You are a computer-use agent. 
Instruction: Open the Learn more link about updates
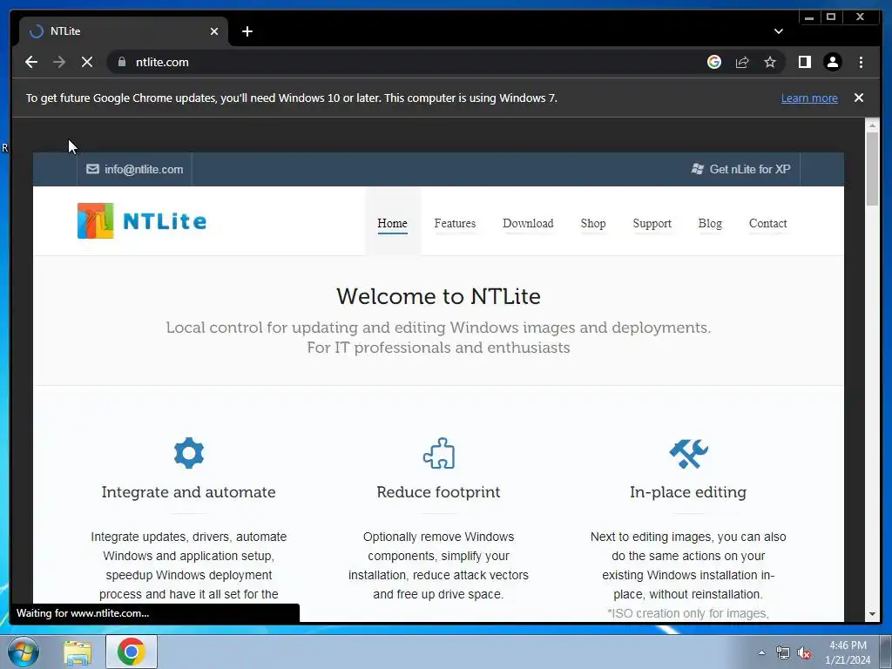(809, 98)
